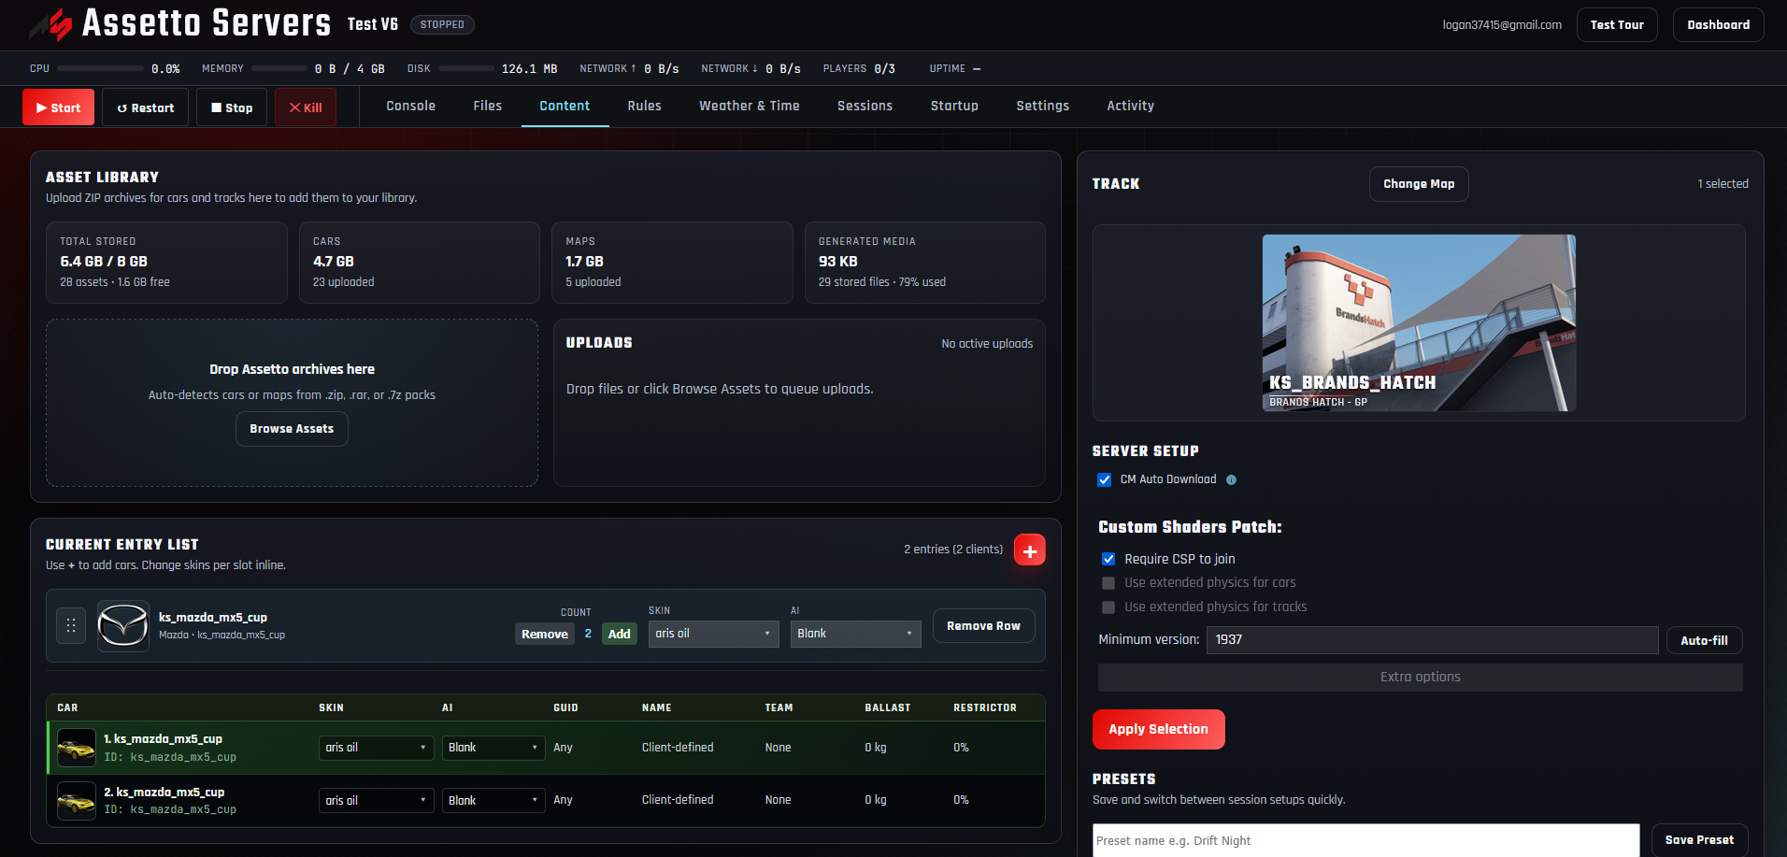The width and height of the screenshot is (1787, 857).
Task: Click the CPU usage bar
Action: click(x=101, y=68)
